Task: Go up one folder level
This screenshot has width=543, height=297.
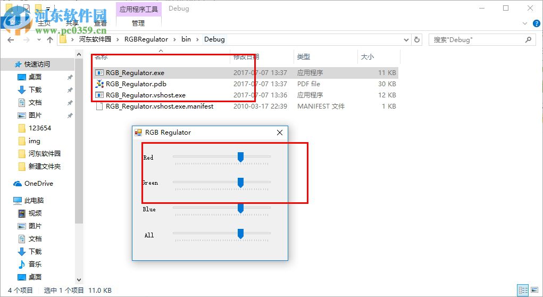Action: point(50,40)
